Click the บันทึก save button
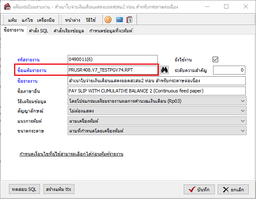 pyautogui.click(x=199, y=189)
